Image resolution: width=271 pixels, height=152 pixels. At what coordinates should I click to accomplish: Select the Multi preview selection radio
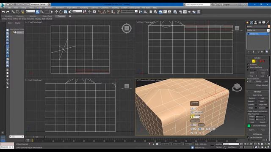pyautogui.click(x=263, y=81)
